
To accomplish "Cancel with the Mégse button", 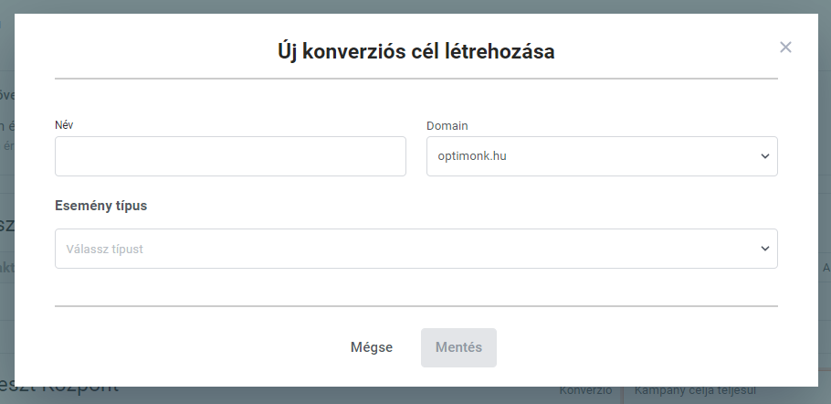I will 372,347.
